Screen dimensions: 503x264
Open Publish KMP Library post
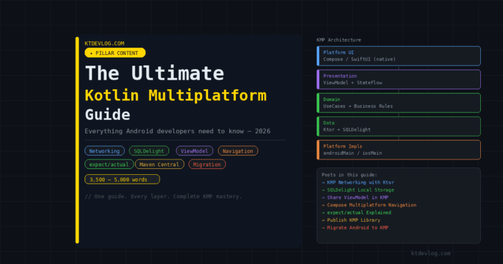pos(351,220)
